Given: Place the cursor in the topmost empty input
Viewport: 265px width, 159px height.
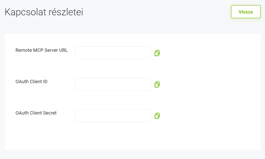Looking at the screenshot, I should (x=113, y=53).
